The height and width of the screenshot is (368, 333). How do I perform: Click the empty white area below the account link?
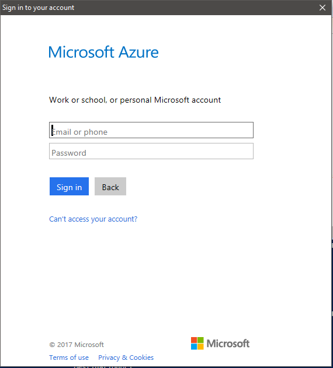pyautogui.click(x=165, y=277)
